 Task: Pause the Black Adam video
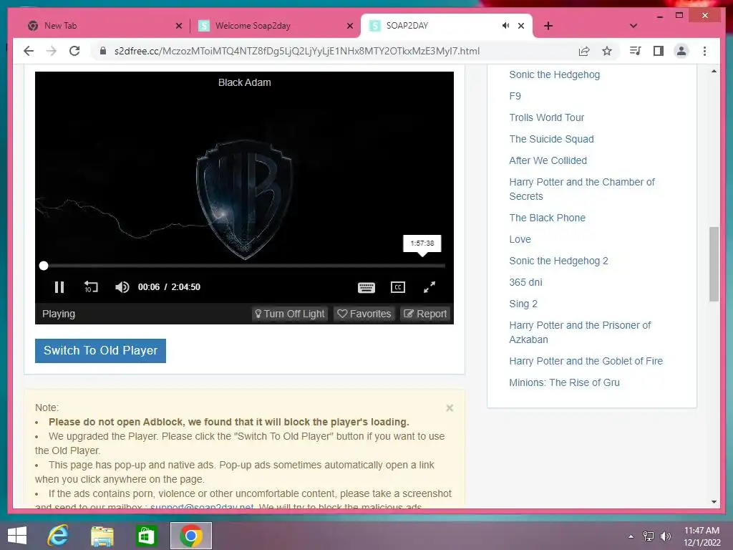(x=59, y=286)
